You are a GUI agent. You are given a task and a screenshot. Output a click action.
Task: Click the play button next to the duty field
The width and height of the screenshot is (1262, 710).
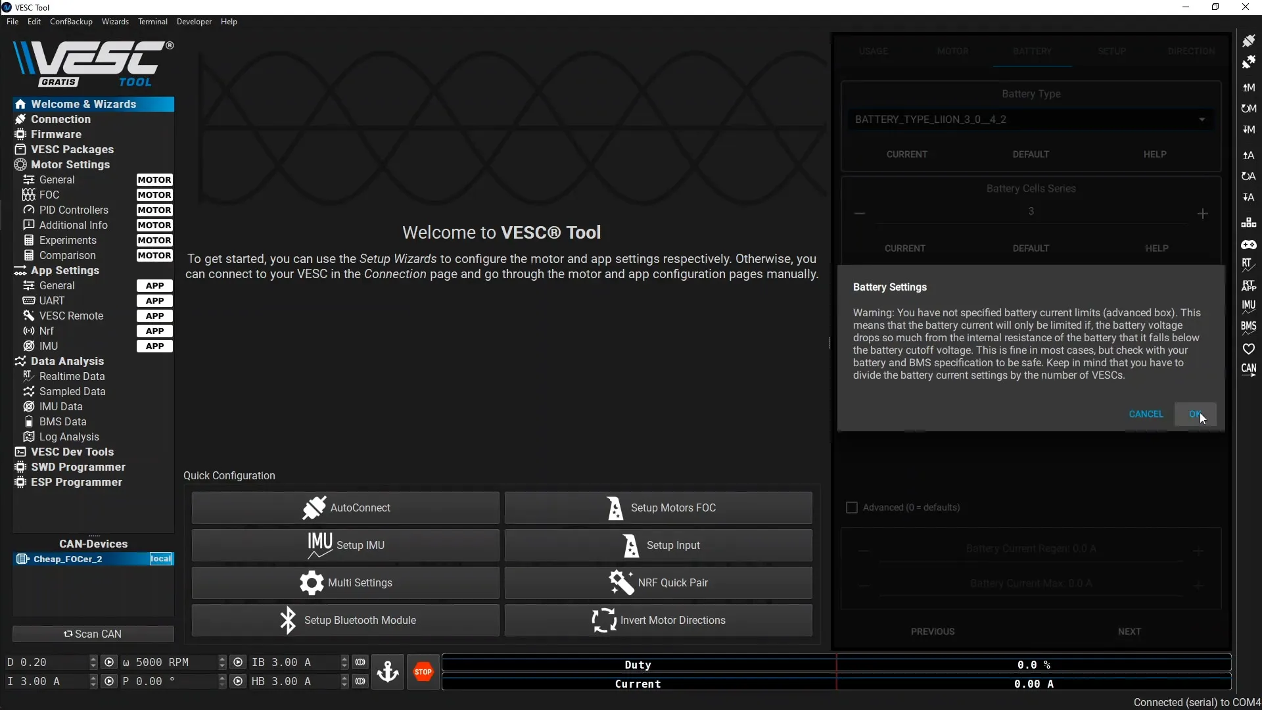pyautogui.click(x=110, y=662)
